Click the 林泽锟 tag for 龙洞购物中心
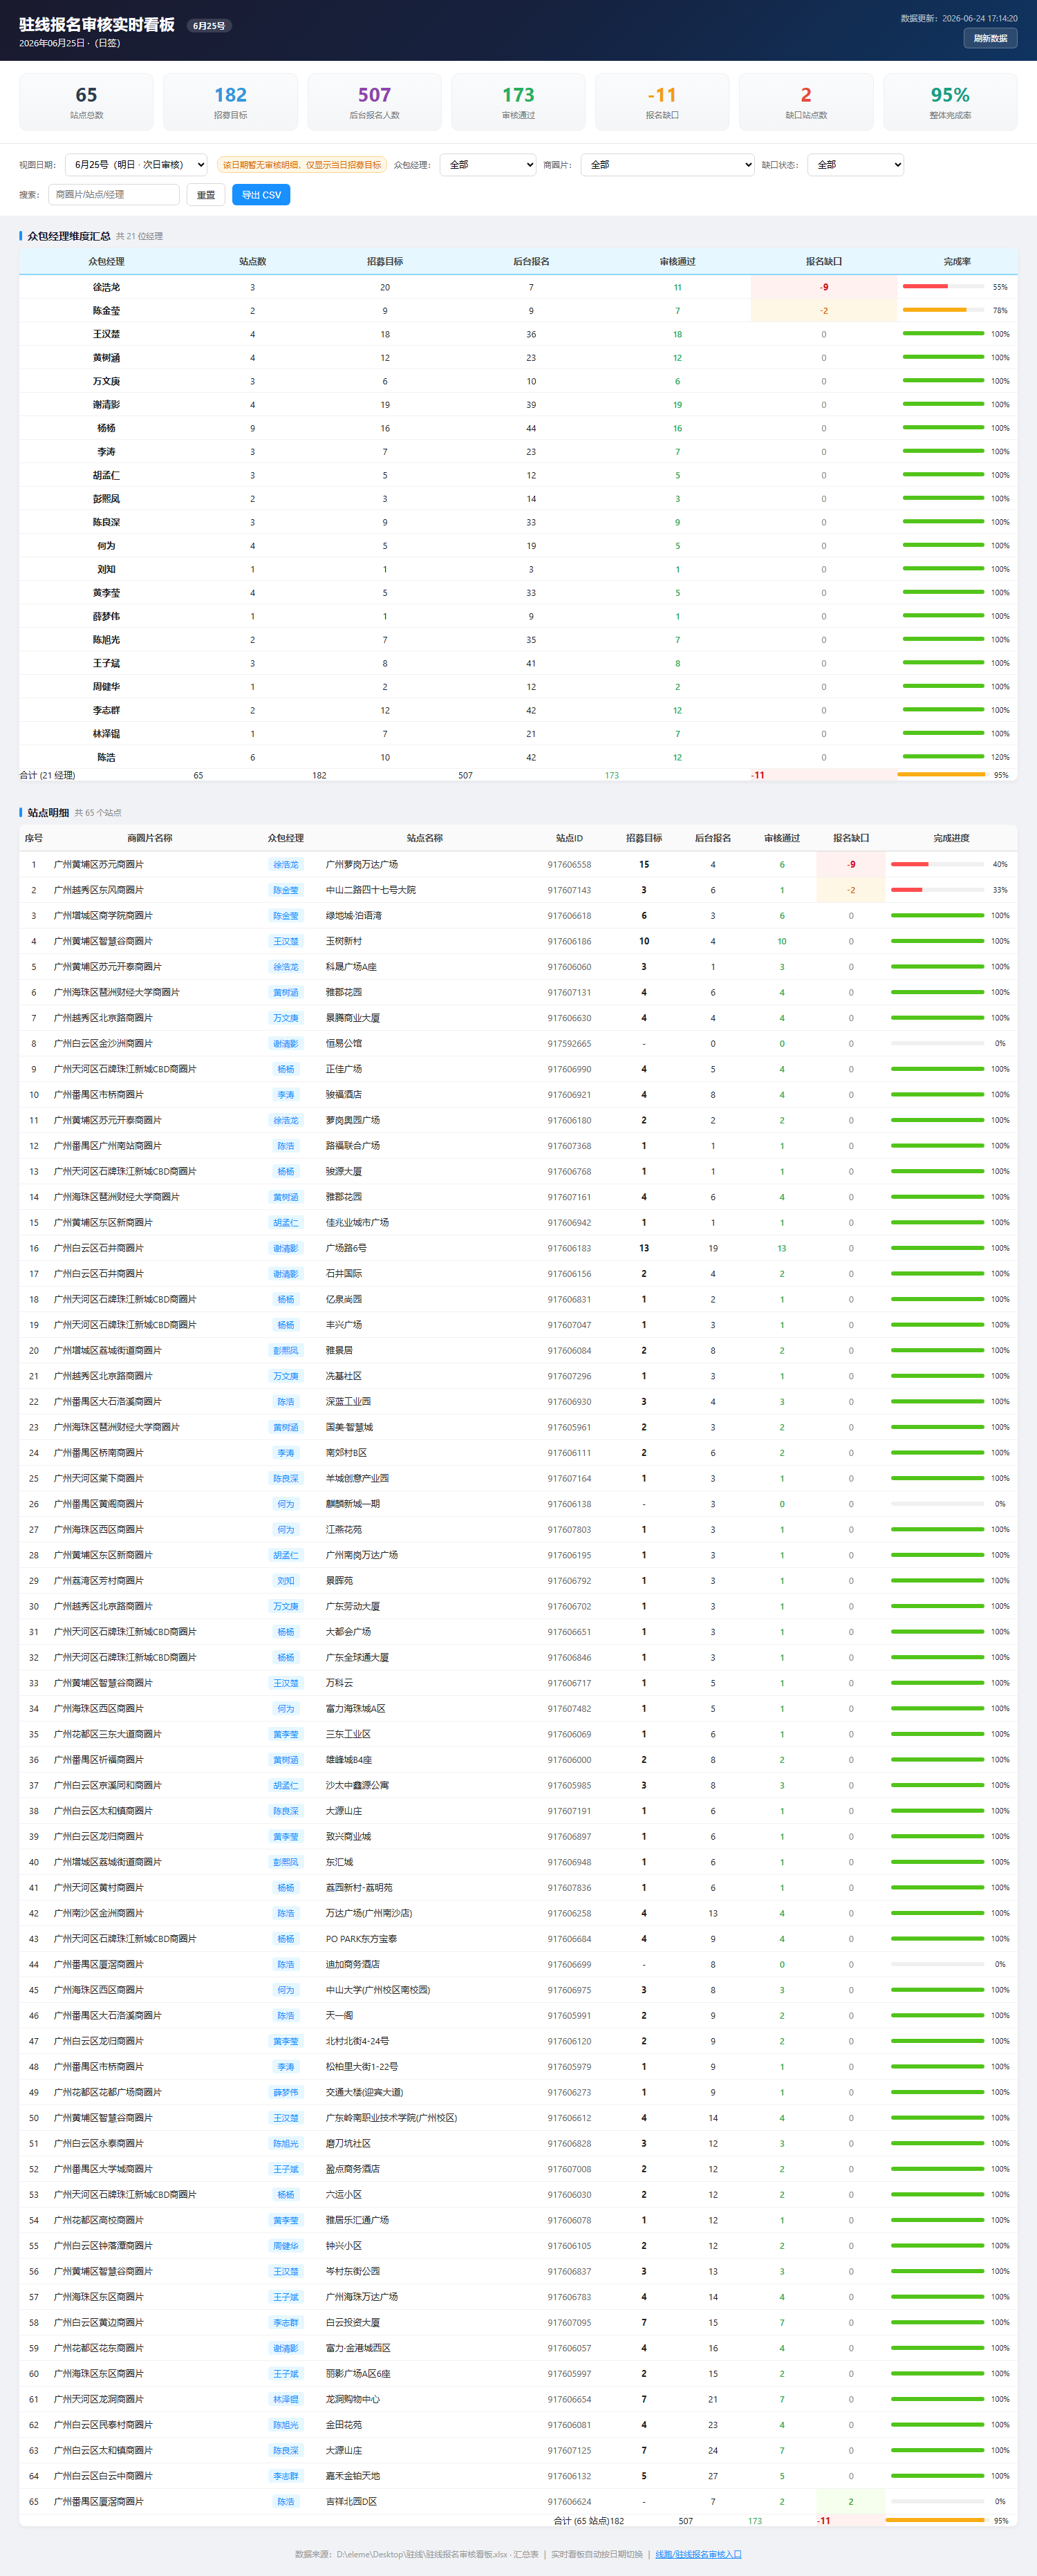The height and width of the screenshot is (2576, 1037). tap(285, 2399)
